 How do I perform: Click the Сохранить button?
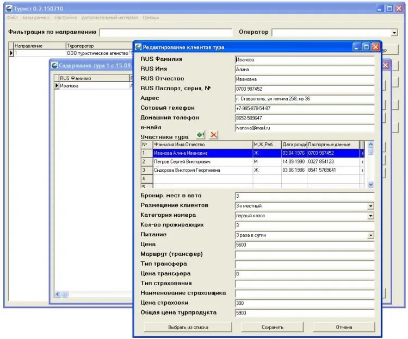click(272, 327)
